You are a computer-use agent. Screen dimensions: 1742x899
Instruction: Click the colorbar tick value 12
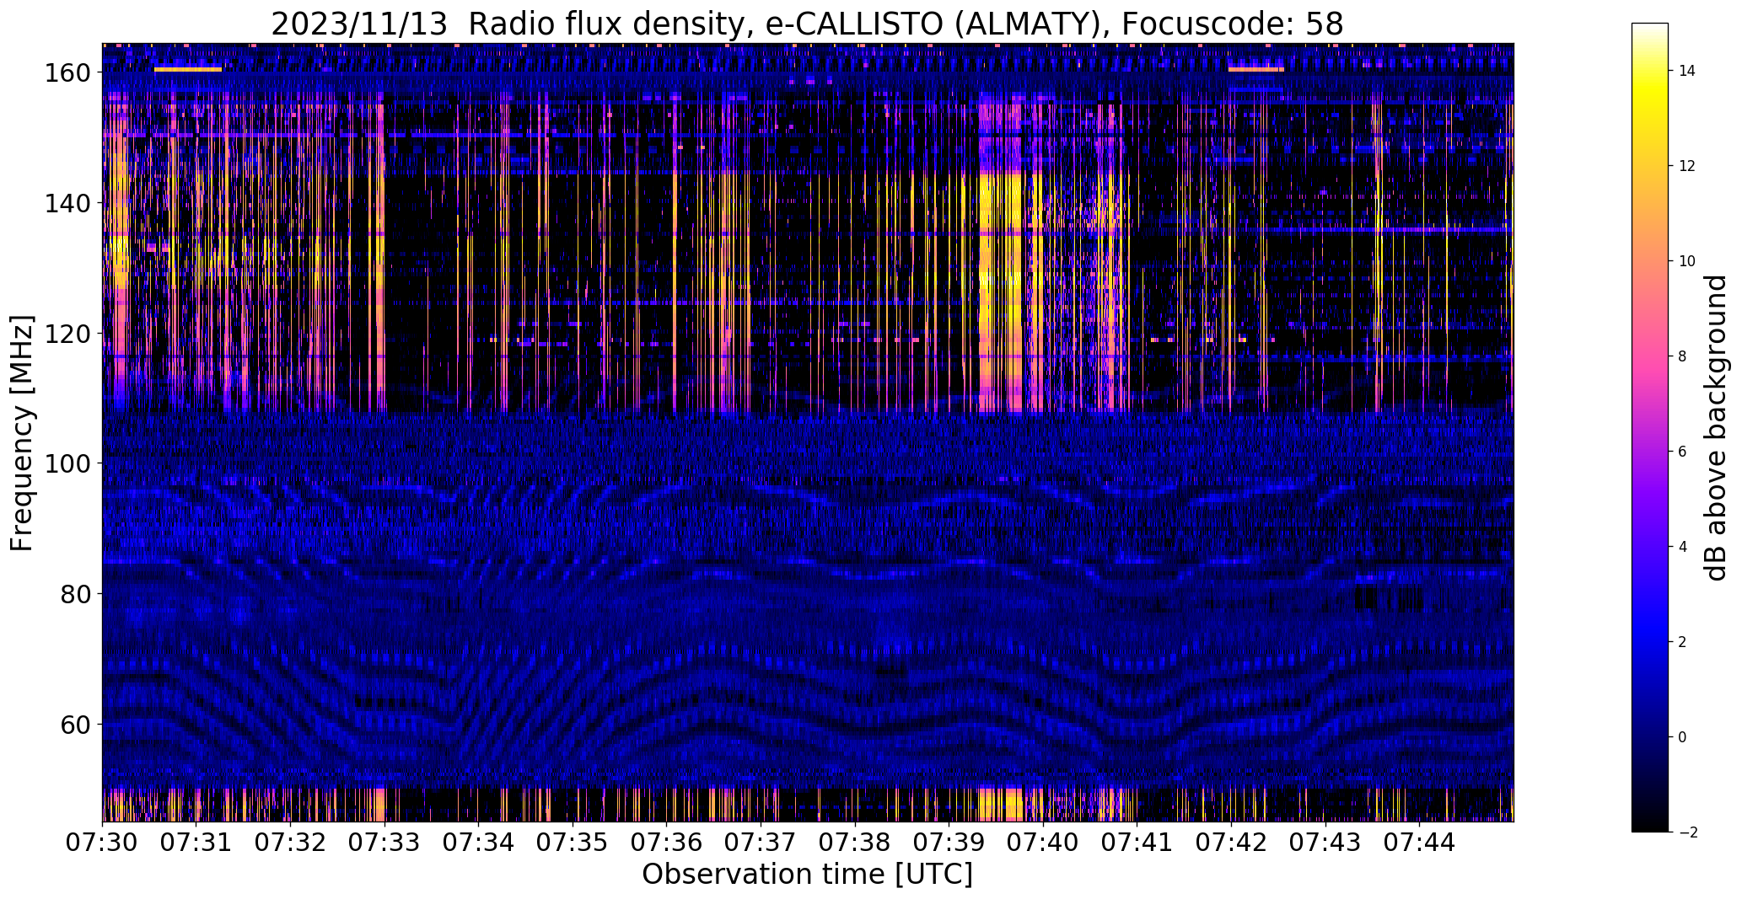(x=1687, y=166)
